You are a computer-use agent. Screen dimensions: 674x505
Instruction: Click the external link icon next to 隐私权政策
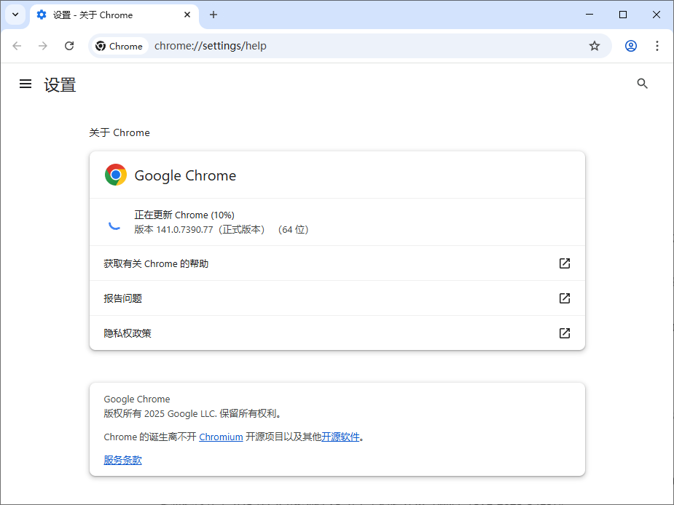[564, 333]
